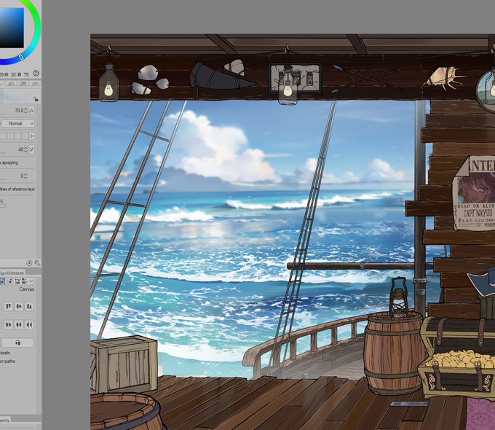Align layers to vertical center
This screenshot has height=430, width=495.
[19, 306]
